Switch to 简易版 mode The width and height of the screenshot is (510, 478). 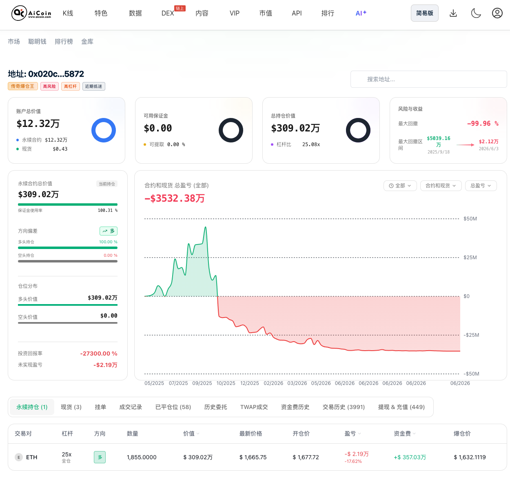(x=425, y=13)
